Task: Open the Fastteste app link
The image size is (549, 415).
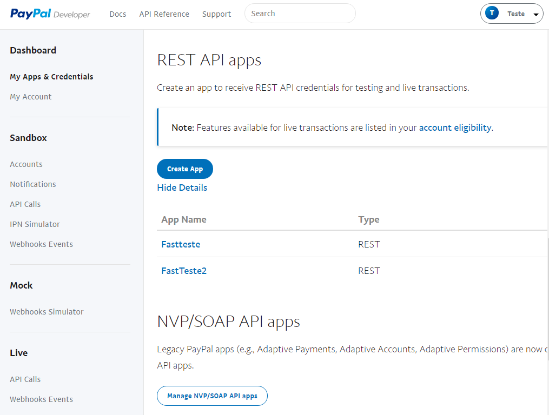Action: (x=181, y=244)
